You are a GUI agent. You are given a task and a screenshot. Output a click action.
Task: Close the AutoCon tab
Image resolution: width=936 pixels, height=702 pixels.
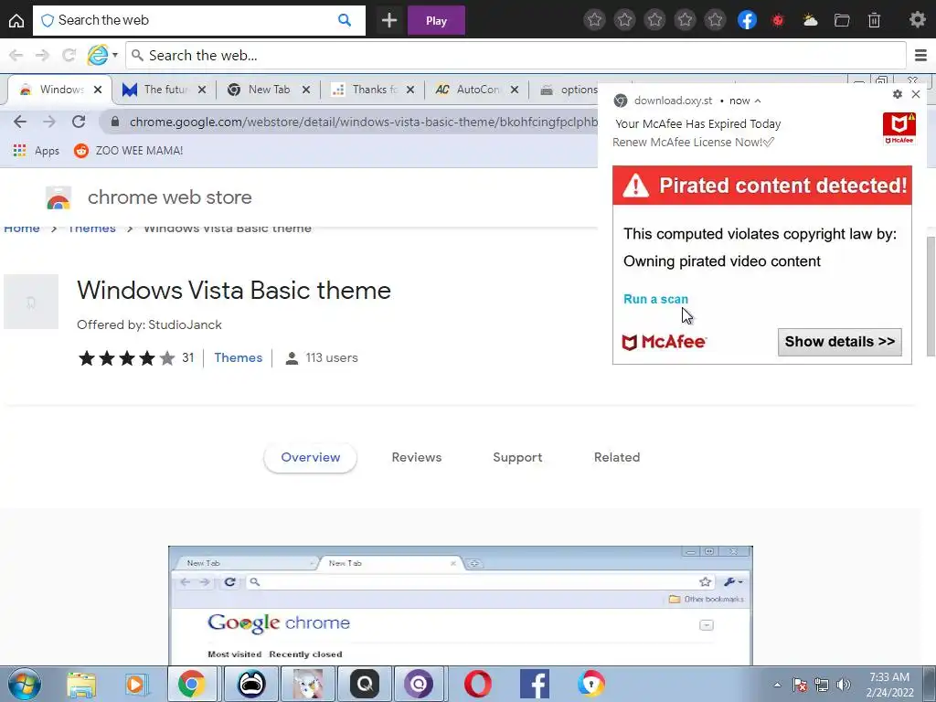click(515, 90)
